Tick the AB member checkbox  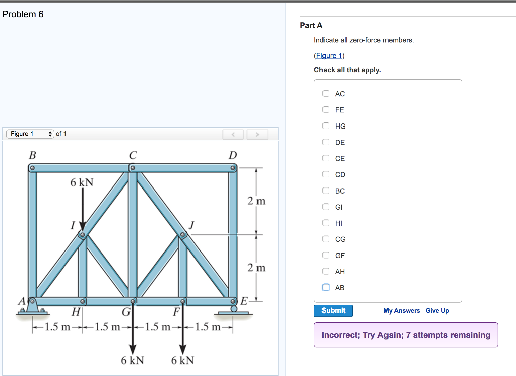(x=326, y=287)
